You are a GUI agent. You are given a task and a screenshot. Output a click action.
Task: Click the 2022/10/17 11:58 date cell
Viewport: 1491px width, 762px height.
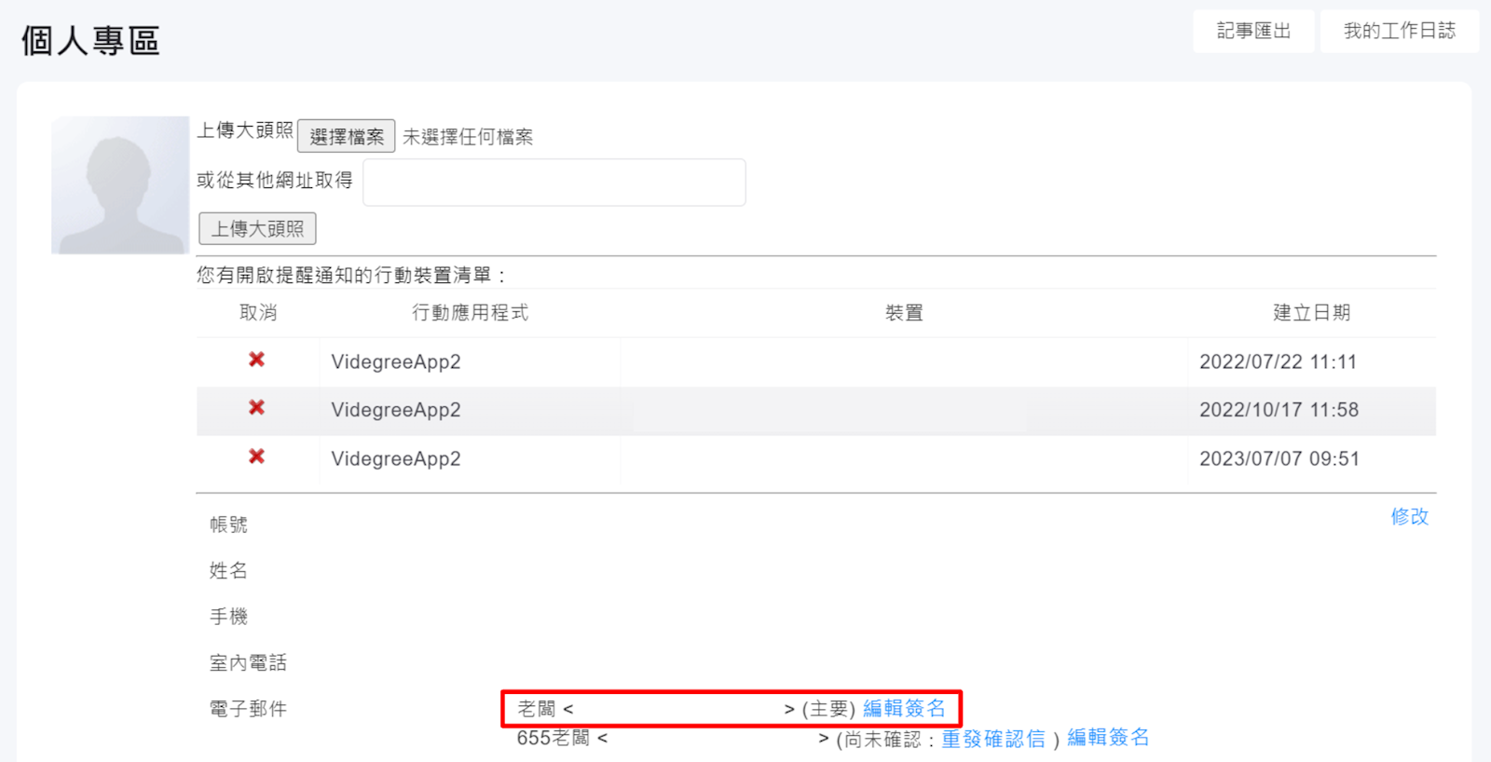(x=1279, y=410)
